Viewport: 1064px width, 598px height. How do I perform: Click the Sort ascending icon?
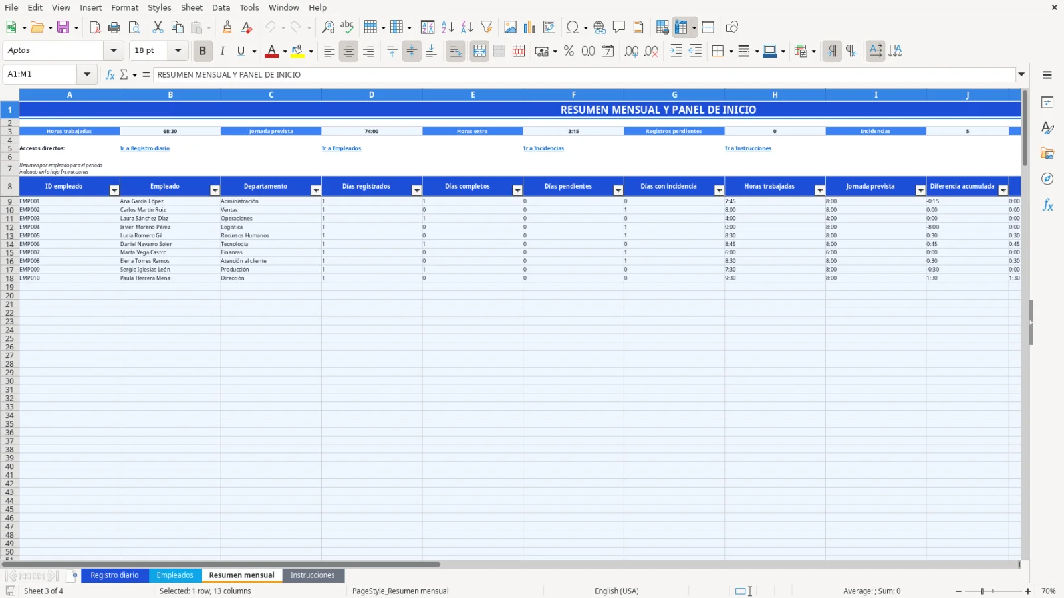point(448,27)
